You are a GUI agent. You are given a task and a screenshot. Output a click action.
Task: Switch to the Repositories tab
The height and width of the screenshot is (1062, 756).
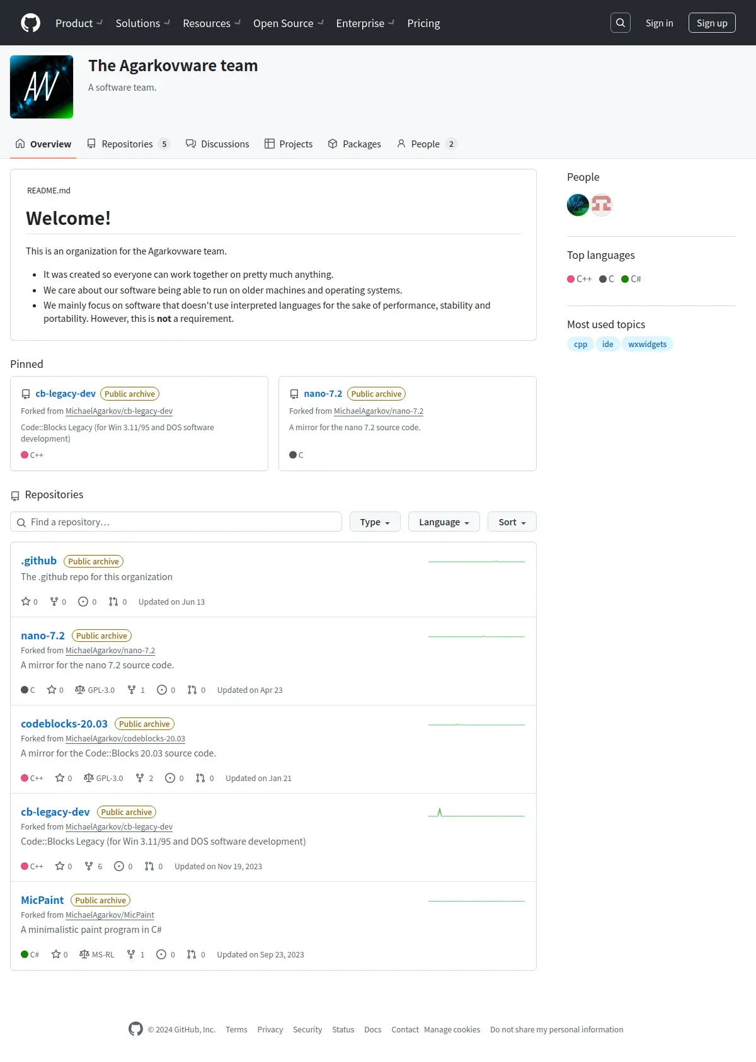click(129, 144)
